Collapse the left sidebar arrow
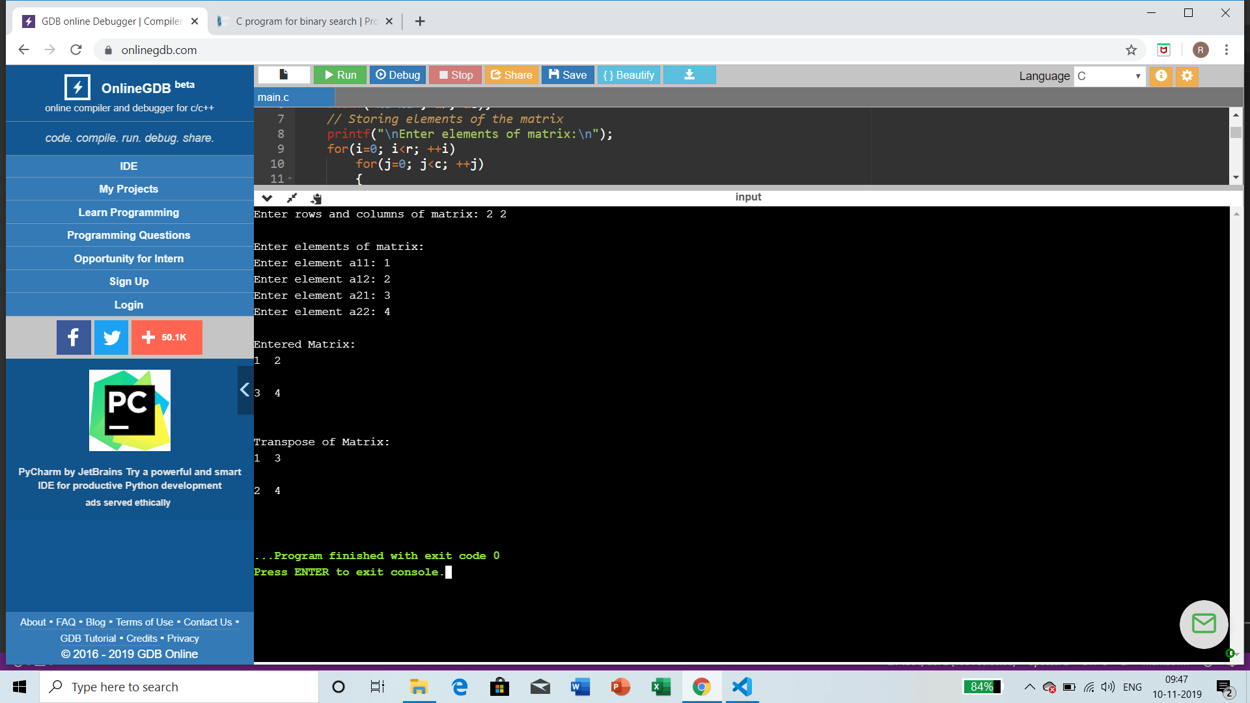The image size is (1250, 703). click(245, 390)
